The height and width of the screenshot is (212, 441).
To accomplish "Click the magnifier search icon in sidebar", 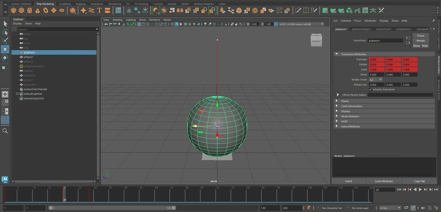I will (x=5, y=131).
